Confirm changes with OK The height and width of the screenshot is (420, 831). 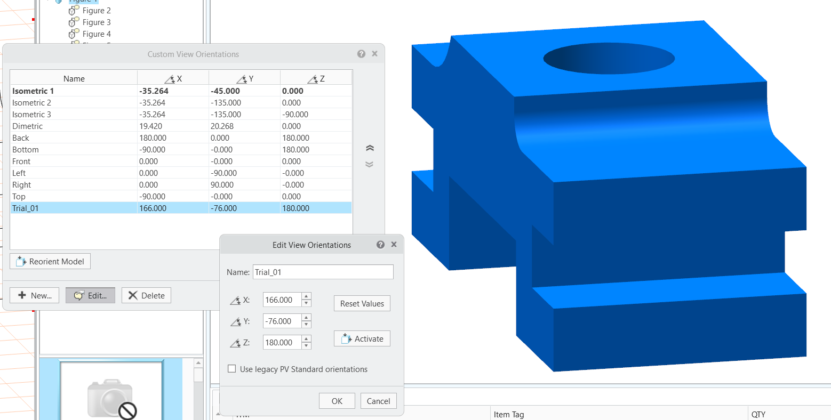pyautogui.click(x=337, y=400)
